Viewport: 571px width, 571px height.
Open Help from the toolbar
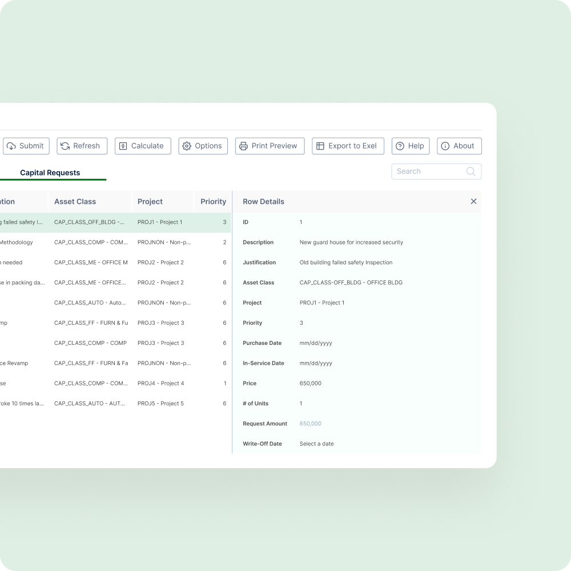click(411, 146)
